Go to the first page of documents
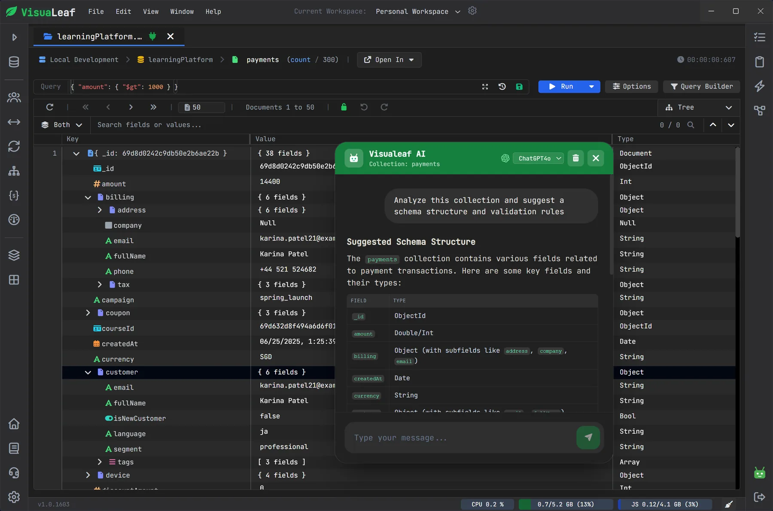Image resolution: width=773 pixels, height=511 pixels. point(85,107)
